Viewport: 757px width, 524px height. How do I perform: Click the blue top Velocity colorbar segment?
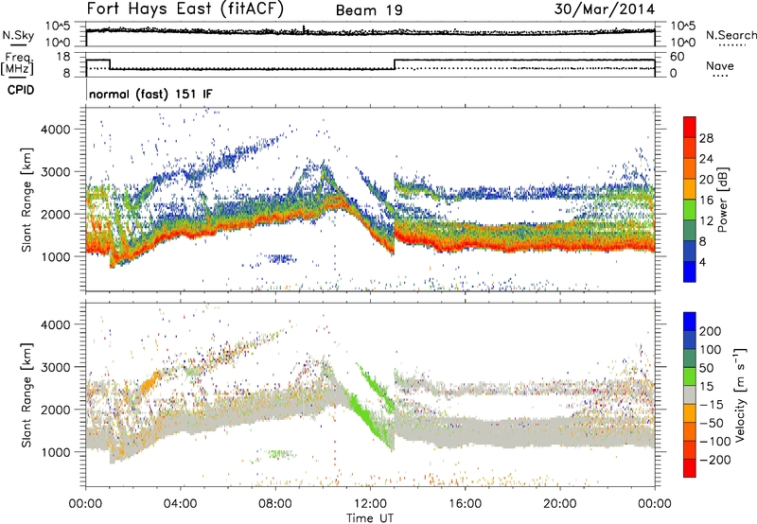[690, 322]
